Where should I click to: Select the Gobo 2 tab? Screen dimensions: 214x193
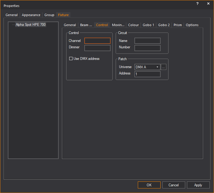[164, 25]
